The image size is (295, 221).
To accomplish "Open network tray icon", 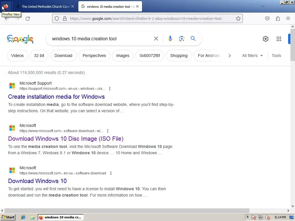I will tap(260, 218).
